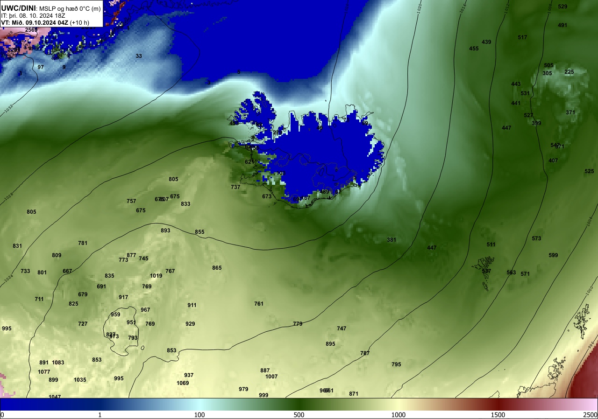Viewport: 598px width, 419px height.
Task: Click the height value 491
Action: 562,25
